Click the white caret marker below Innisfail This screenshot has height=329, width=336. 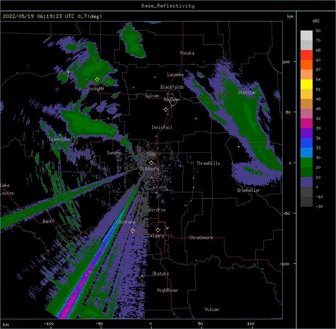[x=156, y=136]
